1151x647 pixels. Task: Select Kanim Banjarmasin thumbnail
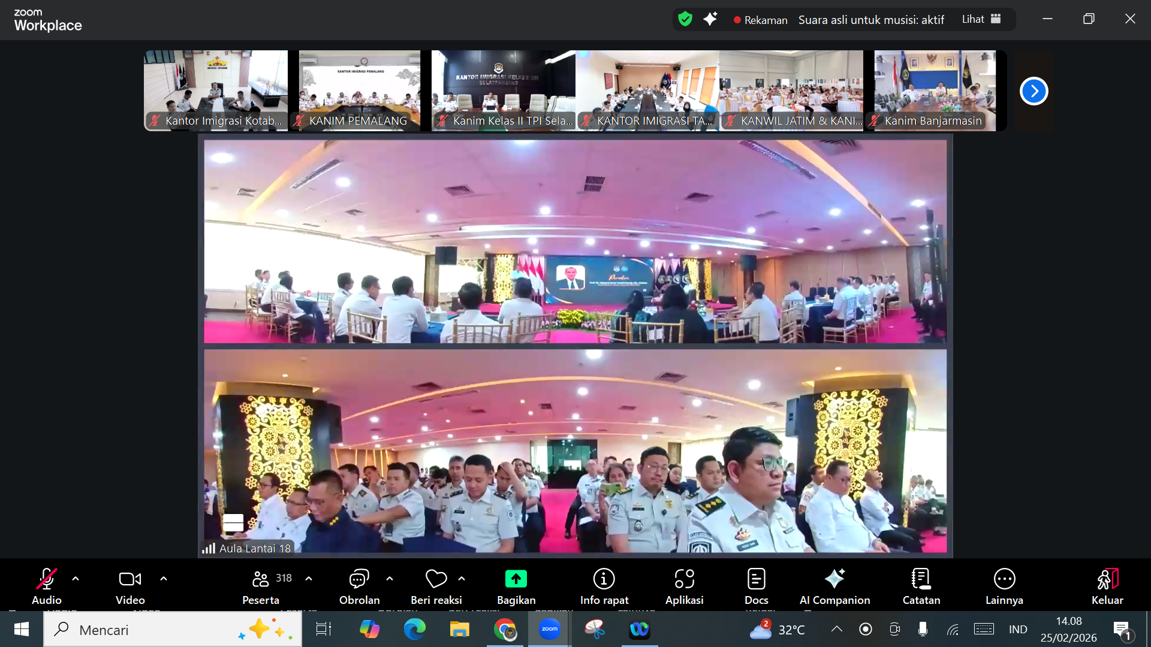click(x=935, y=90)
